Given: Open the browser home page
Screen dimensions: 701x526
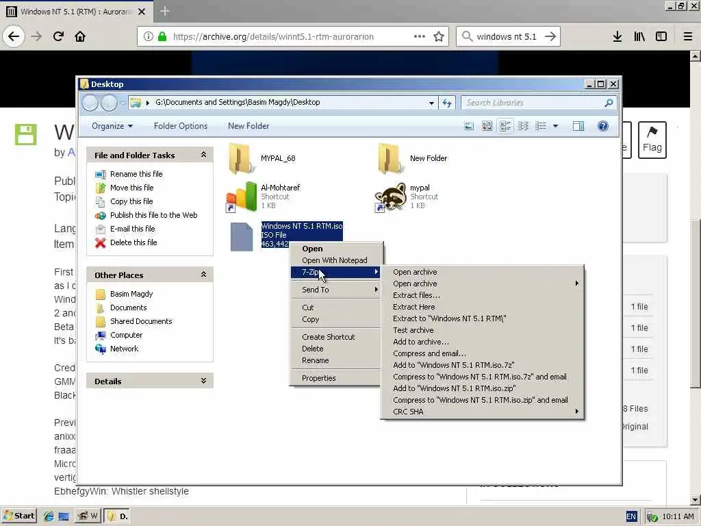Looking at the screenshot, I should pos(80,36).
